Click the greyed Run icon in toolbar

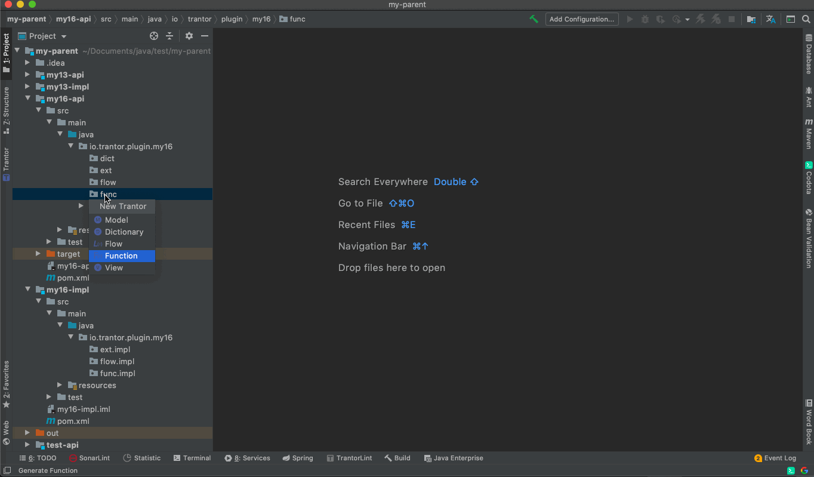630,19
